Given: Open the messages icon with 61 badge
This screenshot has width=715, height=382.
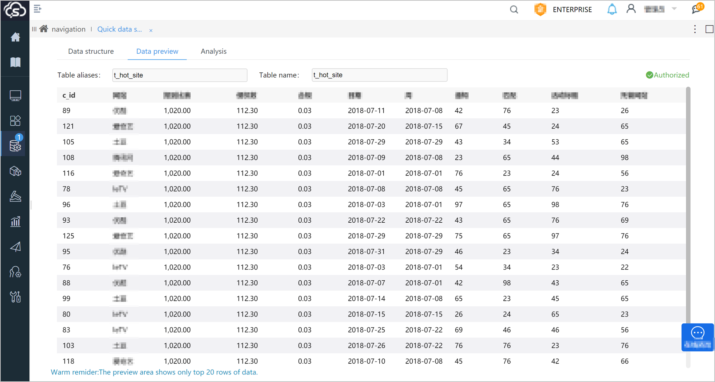Looking at the screenshot, I should 698,9.
